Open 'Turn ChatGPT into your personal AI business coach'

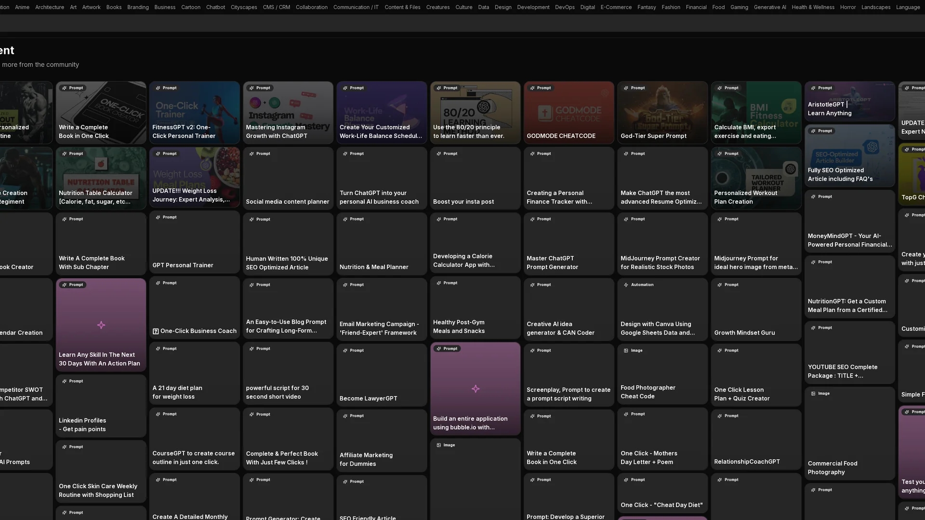coord(382,178)
